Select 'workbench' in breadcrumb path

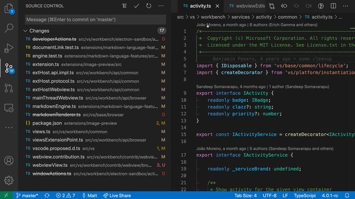click(213, 17)
